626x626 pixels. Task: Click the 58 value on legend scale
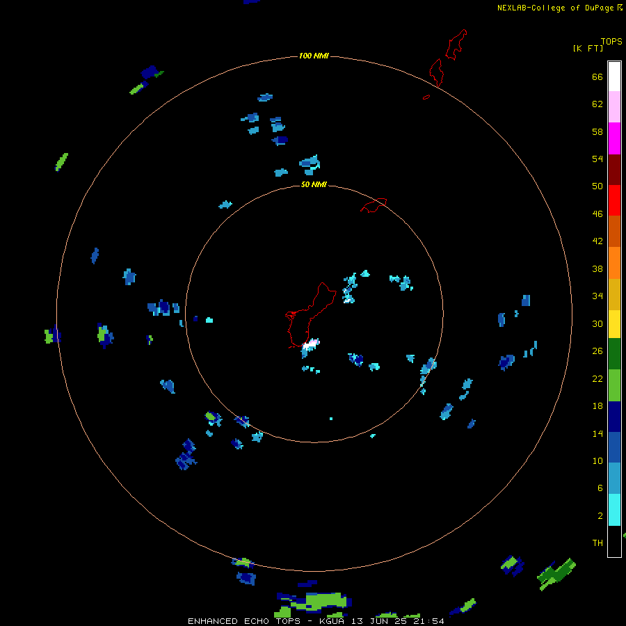click(x=597, y=131)
